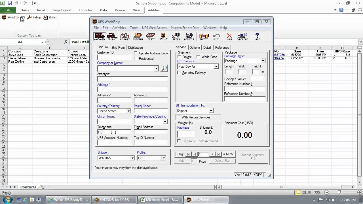Click Package weight input field
Screen dimensions: 363x204
(x=186, y=134)
